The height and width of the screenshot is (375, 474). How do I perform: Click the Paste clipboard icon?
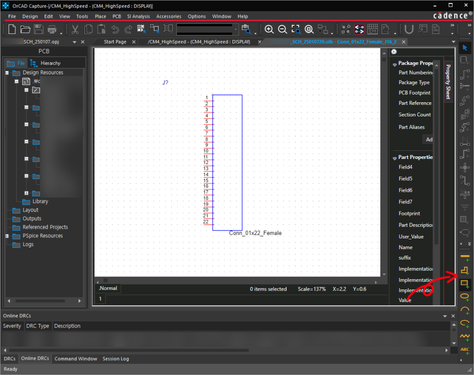coord(102,29)
